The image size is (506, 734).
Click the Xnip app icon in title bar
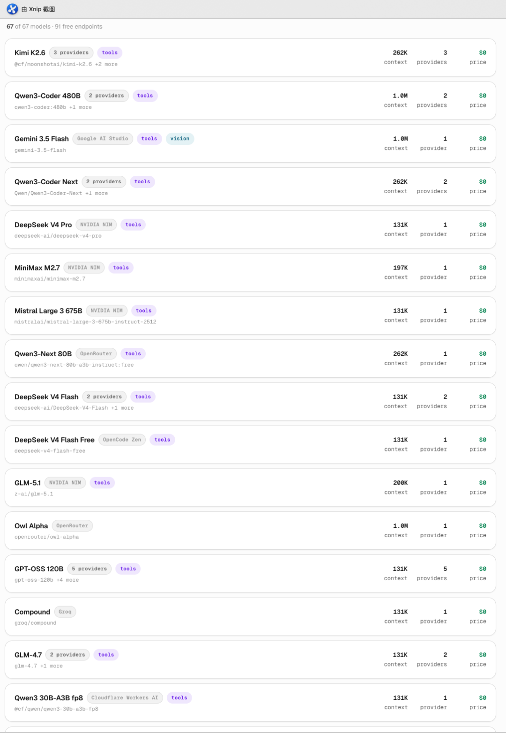click(12, 9)
